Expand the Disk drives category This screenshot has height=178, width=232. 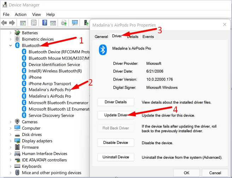coord(11,135)
